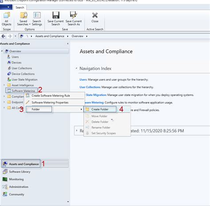Select User State Migration node
Screen dimensions: 210x206
pos(22,80)
